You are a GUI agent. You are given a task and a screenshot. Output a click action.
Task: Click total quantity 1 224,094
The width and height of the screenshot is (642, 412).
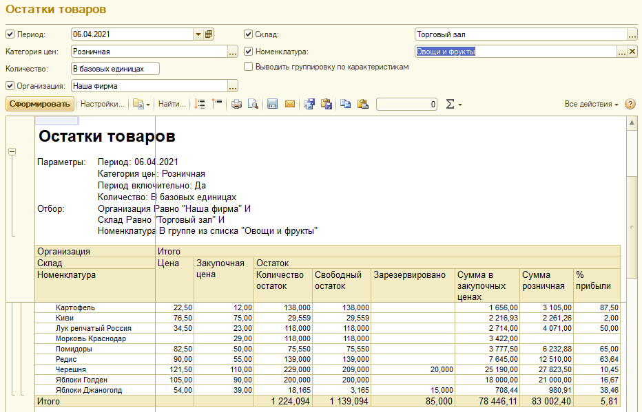tap(290, 402)
